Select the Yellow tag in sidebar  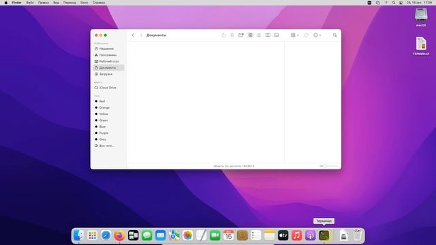[x=108, y=114]
